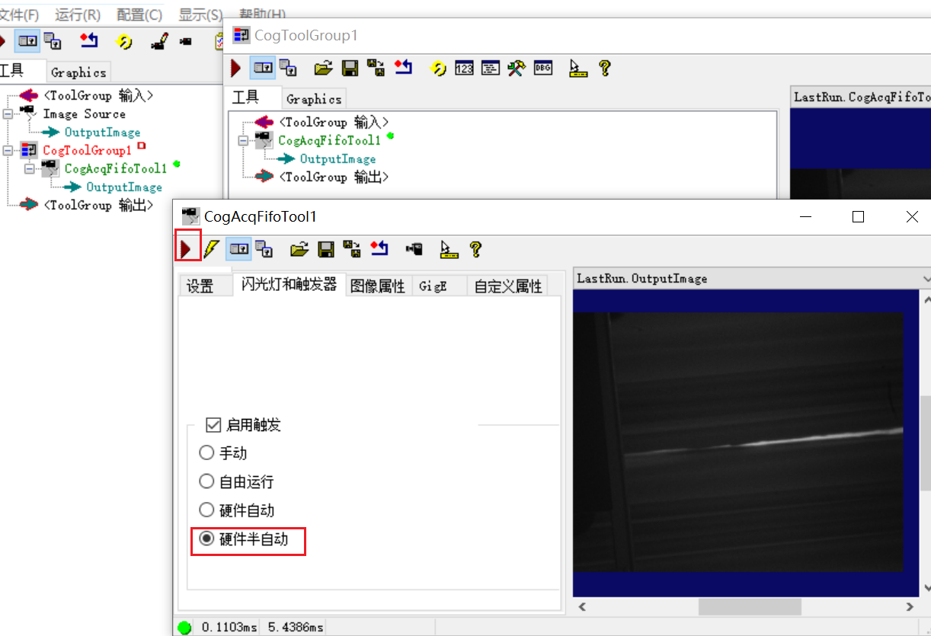
Task: Open the hammer-and-wrench toolbox in CogToolGroup1
Action: click(516, 68)
